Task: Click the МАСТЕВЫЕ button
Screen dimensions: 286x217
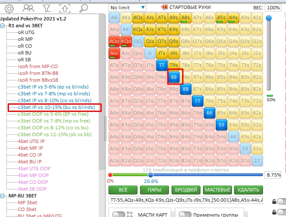Action: click(217, 190)
